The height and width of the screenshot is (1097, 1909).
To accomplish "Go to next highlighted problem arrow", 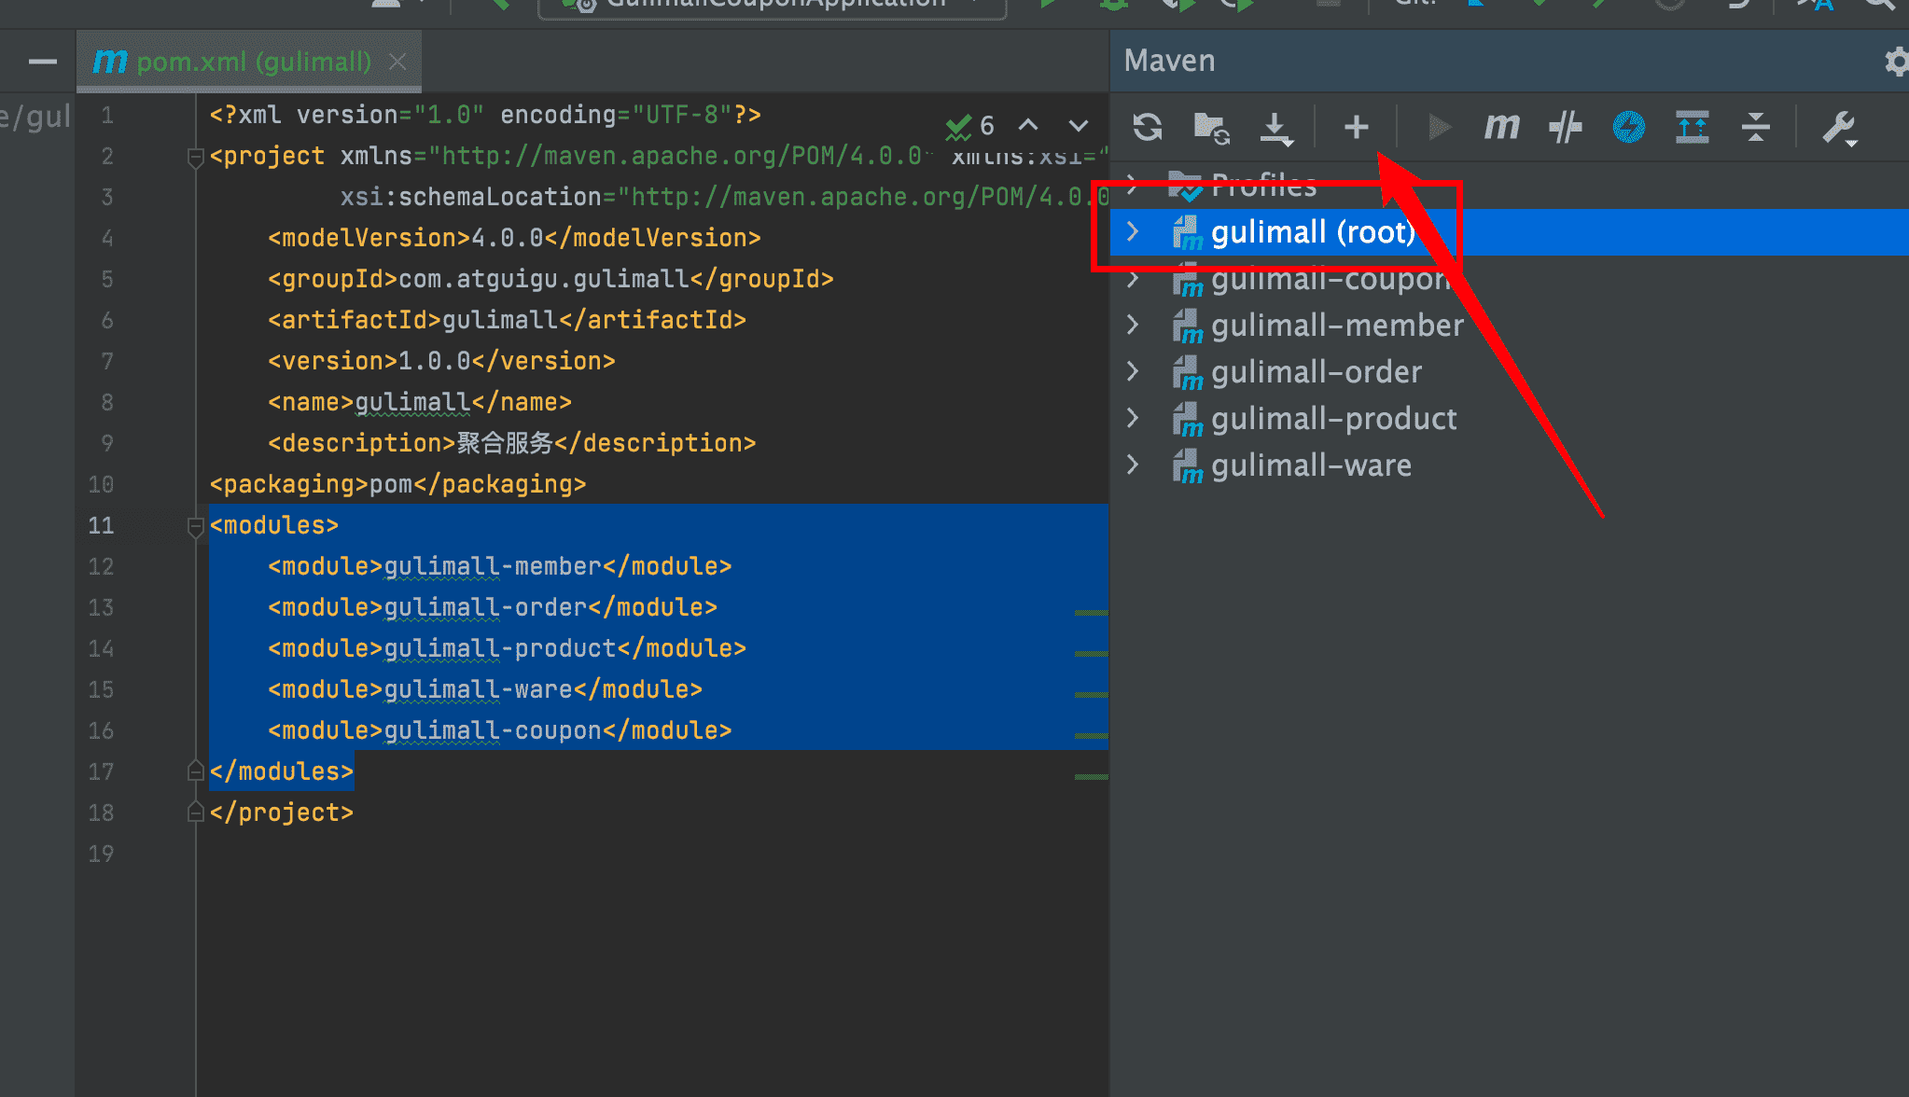I will [1078, 125].
